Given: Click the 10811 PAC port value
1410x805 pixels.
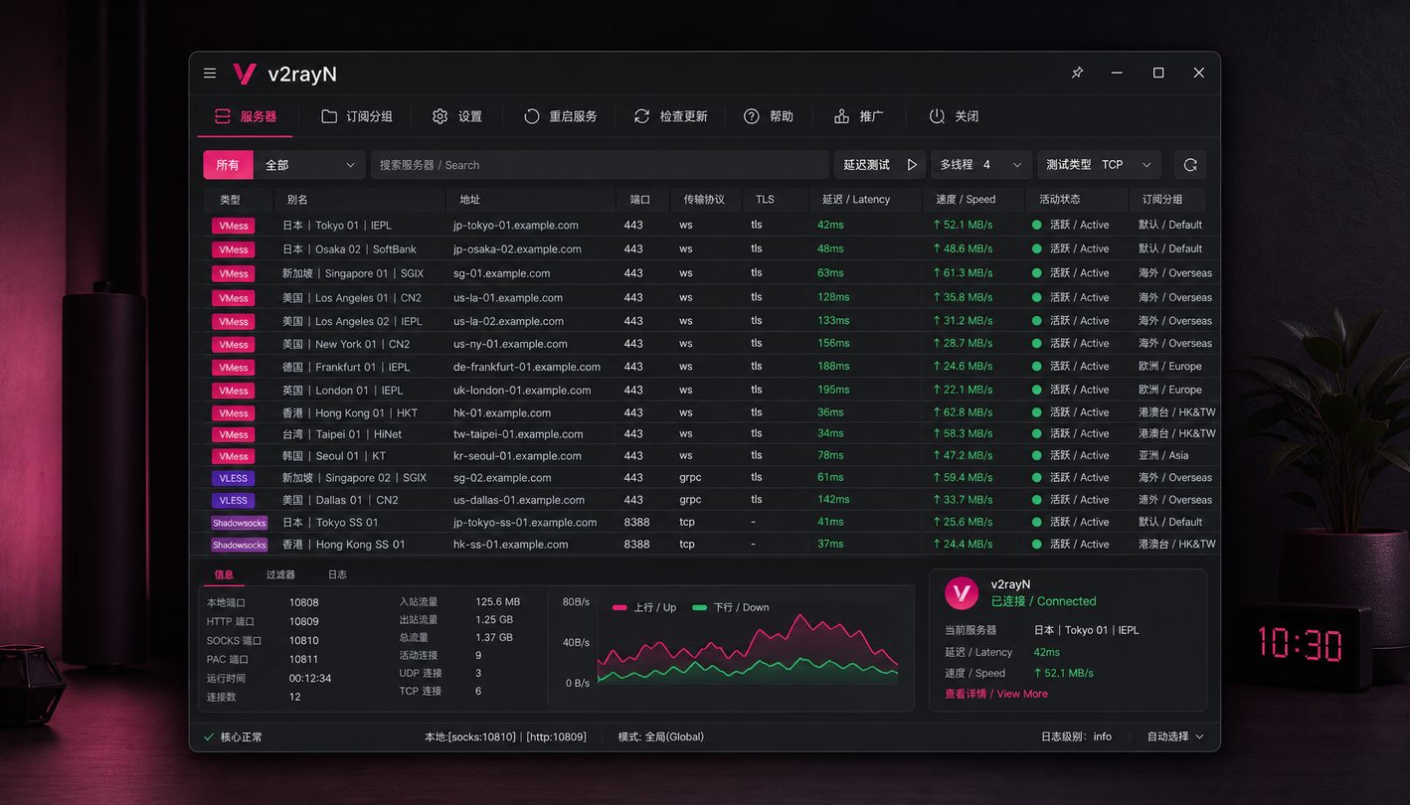Looking at the screenshot, I should coord(303,659).
